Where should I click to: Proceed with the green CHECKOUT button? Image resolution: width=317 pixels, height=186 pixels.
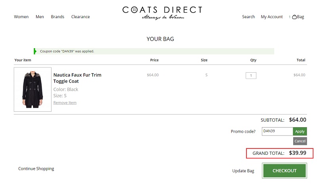point(285,171)
